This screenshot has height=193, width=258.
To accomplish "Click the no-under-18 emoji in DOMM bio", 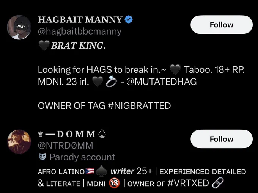I will pos(114,183).
